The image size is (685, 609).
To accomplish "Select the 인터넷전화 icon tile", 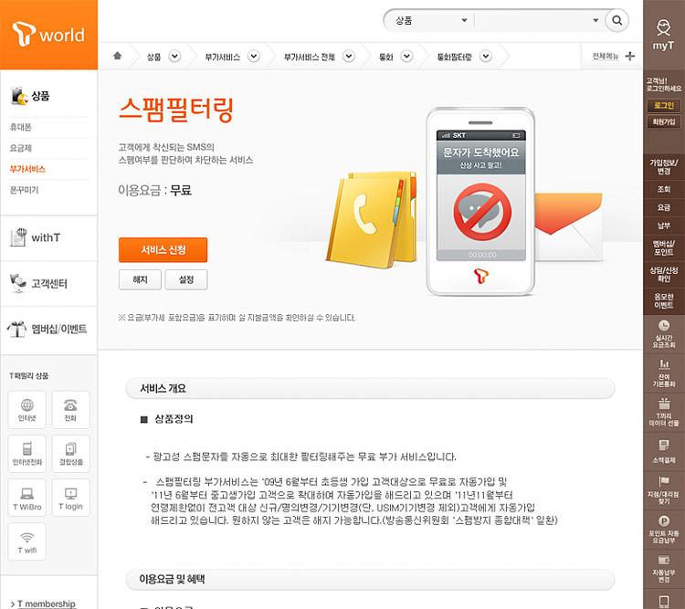I will (26, 453).
